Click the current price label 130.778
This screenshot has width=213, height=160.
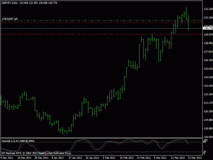coord(208,28)
